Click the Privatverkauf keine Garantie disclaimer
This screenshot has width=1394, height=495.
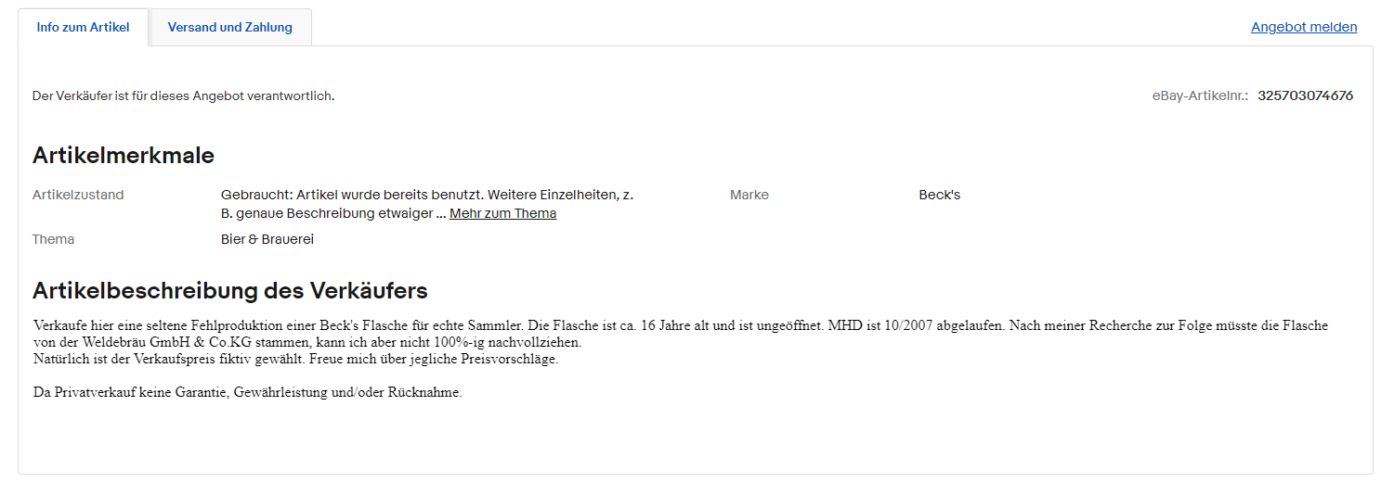tap(247, 392)
